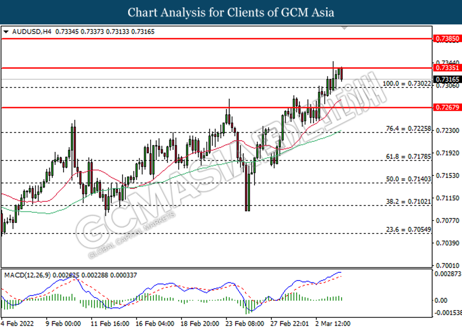The height and width of the screenshot is (330, 462).
Task: Select Fibonacci label 23.6 = 0.70549
Action: [408, 230]
